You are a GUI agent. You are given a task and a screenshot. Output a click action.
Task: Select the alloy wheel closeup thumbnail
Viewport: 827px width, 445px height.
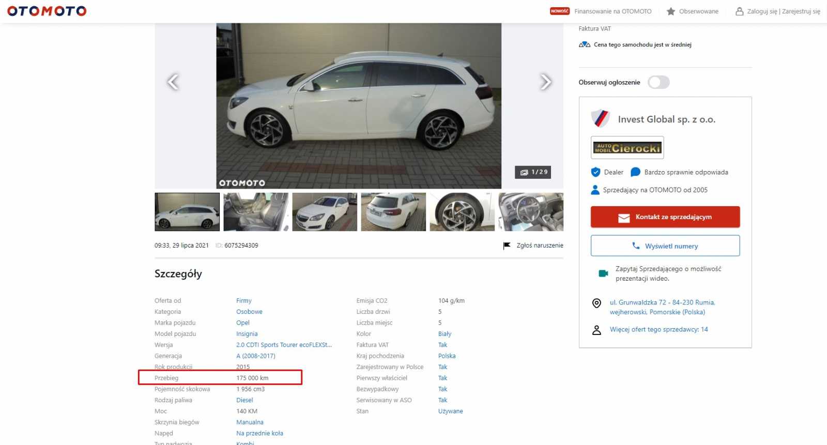(x=462, y=212)
